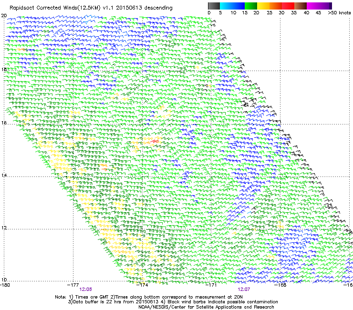
Task: Click the "35" label under the color bar
Action: click(294, 13)
